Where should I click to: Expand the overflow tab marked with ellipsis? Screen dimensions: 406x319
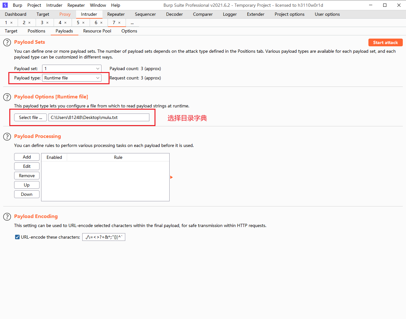point(132,23)
